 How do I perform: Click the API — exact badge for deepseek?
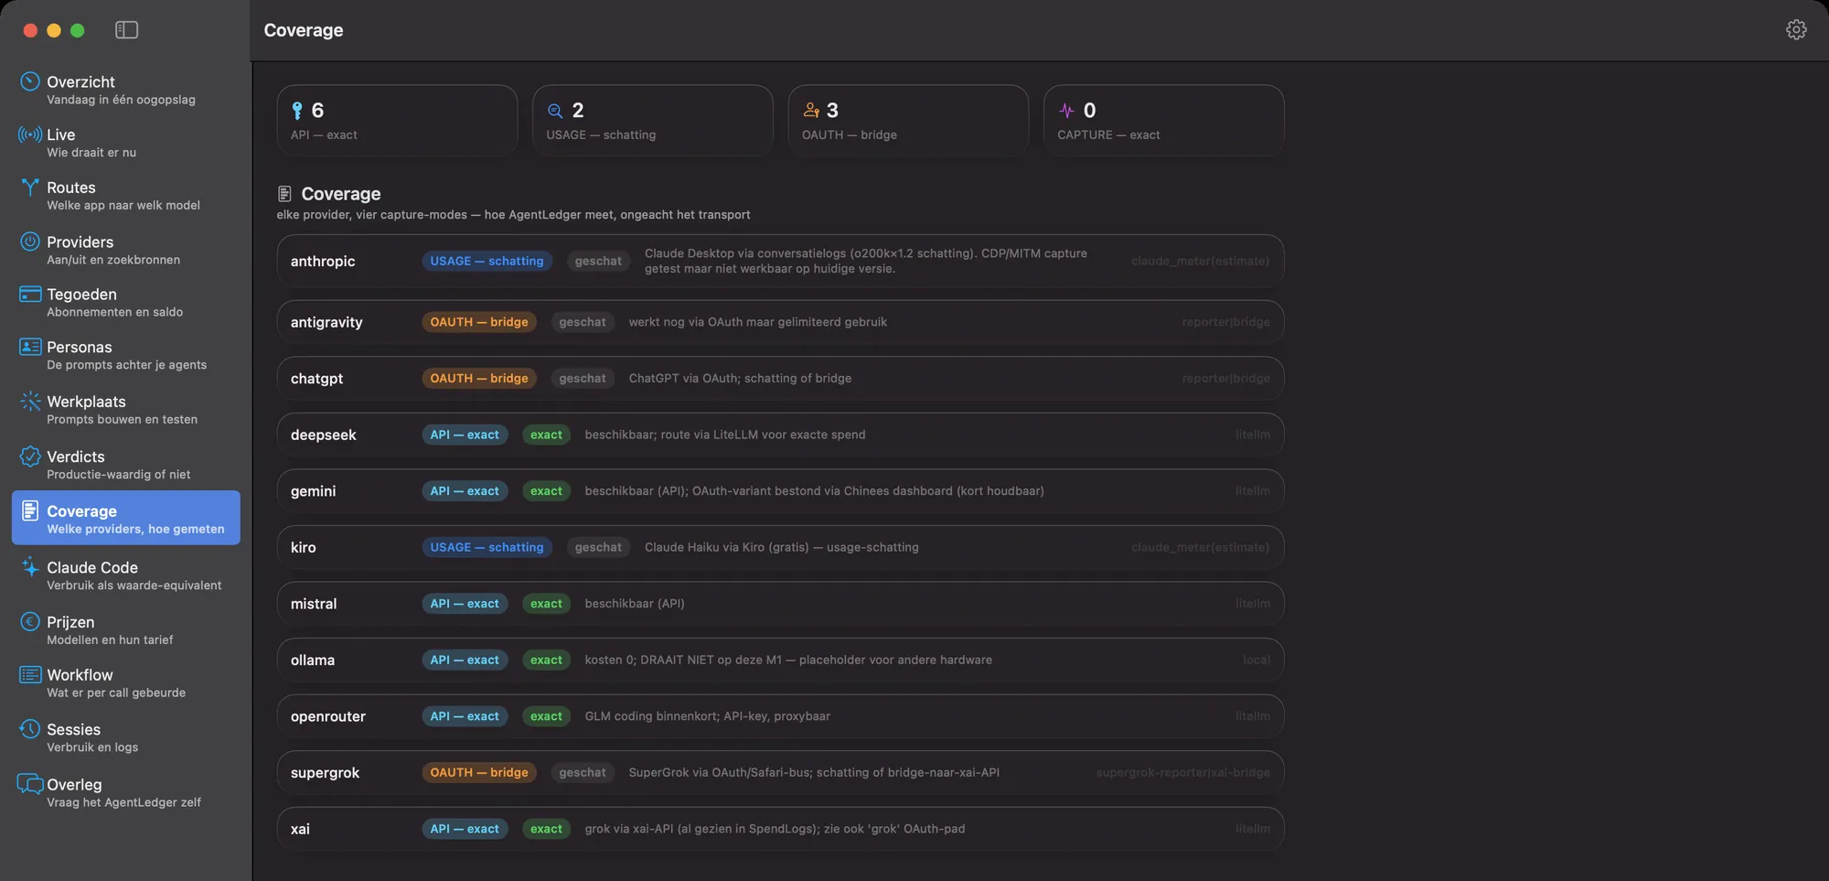(x=465, y=435)
